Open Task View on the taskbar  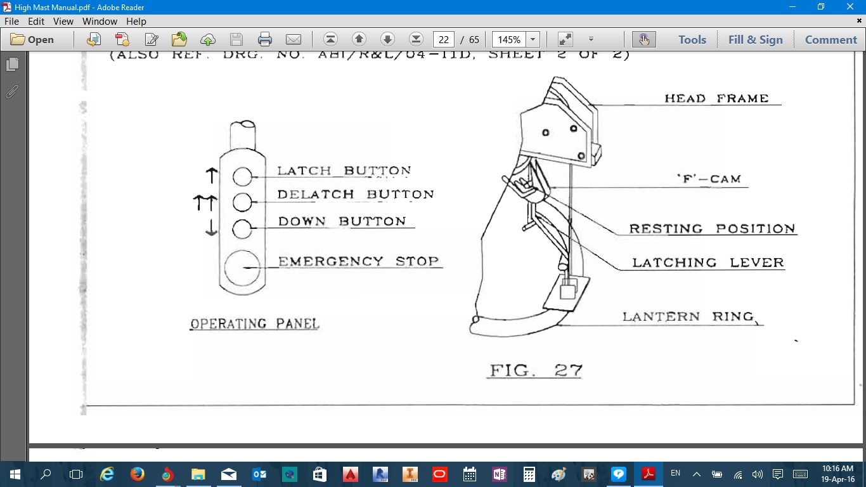point(76,474)
